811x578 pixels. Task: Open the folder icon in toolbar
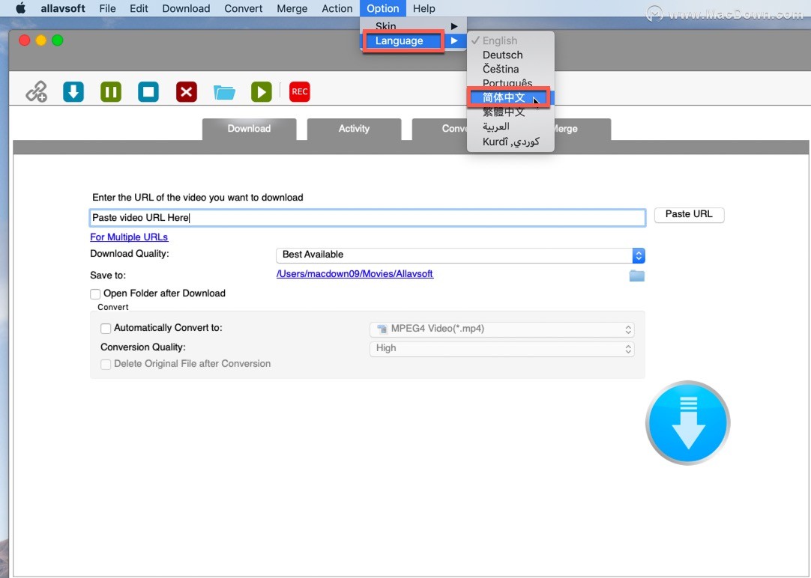tap(224, 92)
